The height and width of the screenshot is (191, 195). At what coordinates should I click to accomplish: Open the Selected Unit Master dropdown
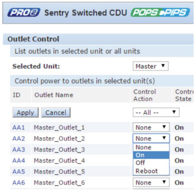pyautogui.click(x=151, y=66)
